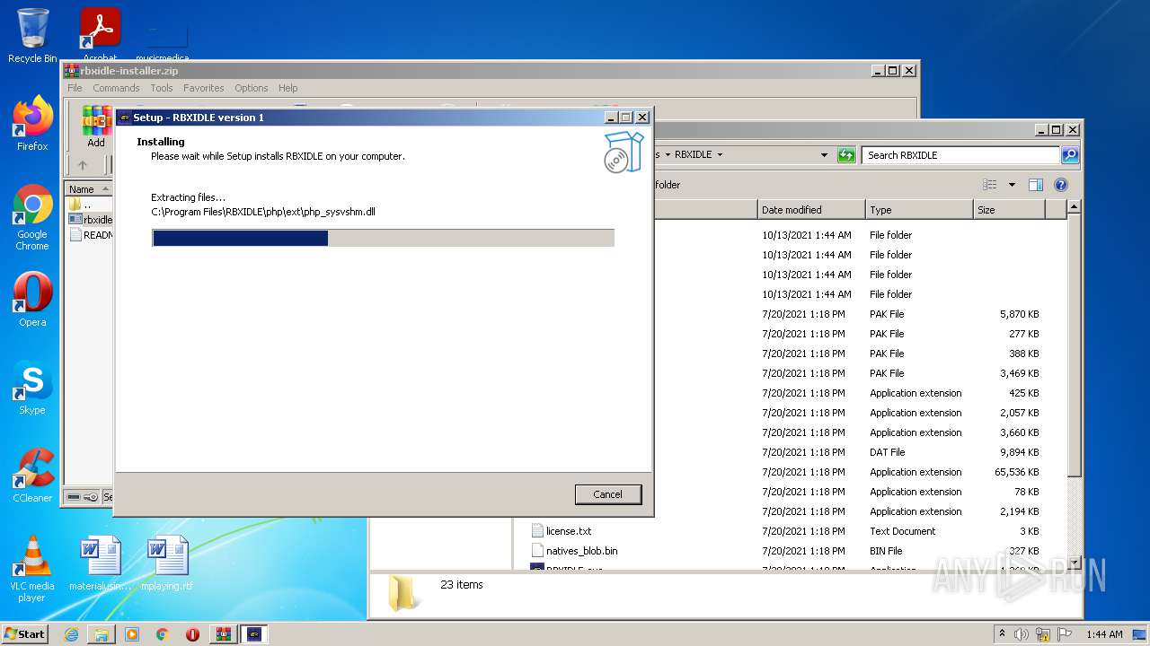Open the Options menu in WinRAR
The height and width of the screenshot is (646, 1150).
pos(252,88)
